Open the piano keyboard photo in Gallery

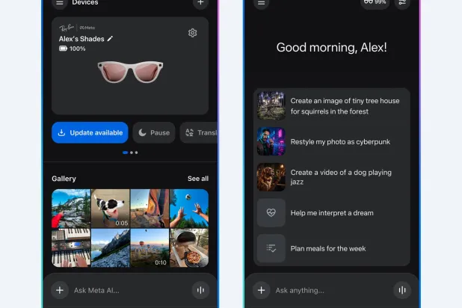[71, 247]
